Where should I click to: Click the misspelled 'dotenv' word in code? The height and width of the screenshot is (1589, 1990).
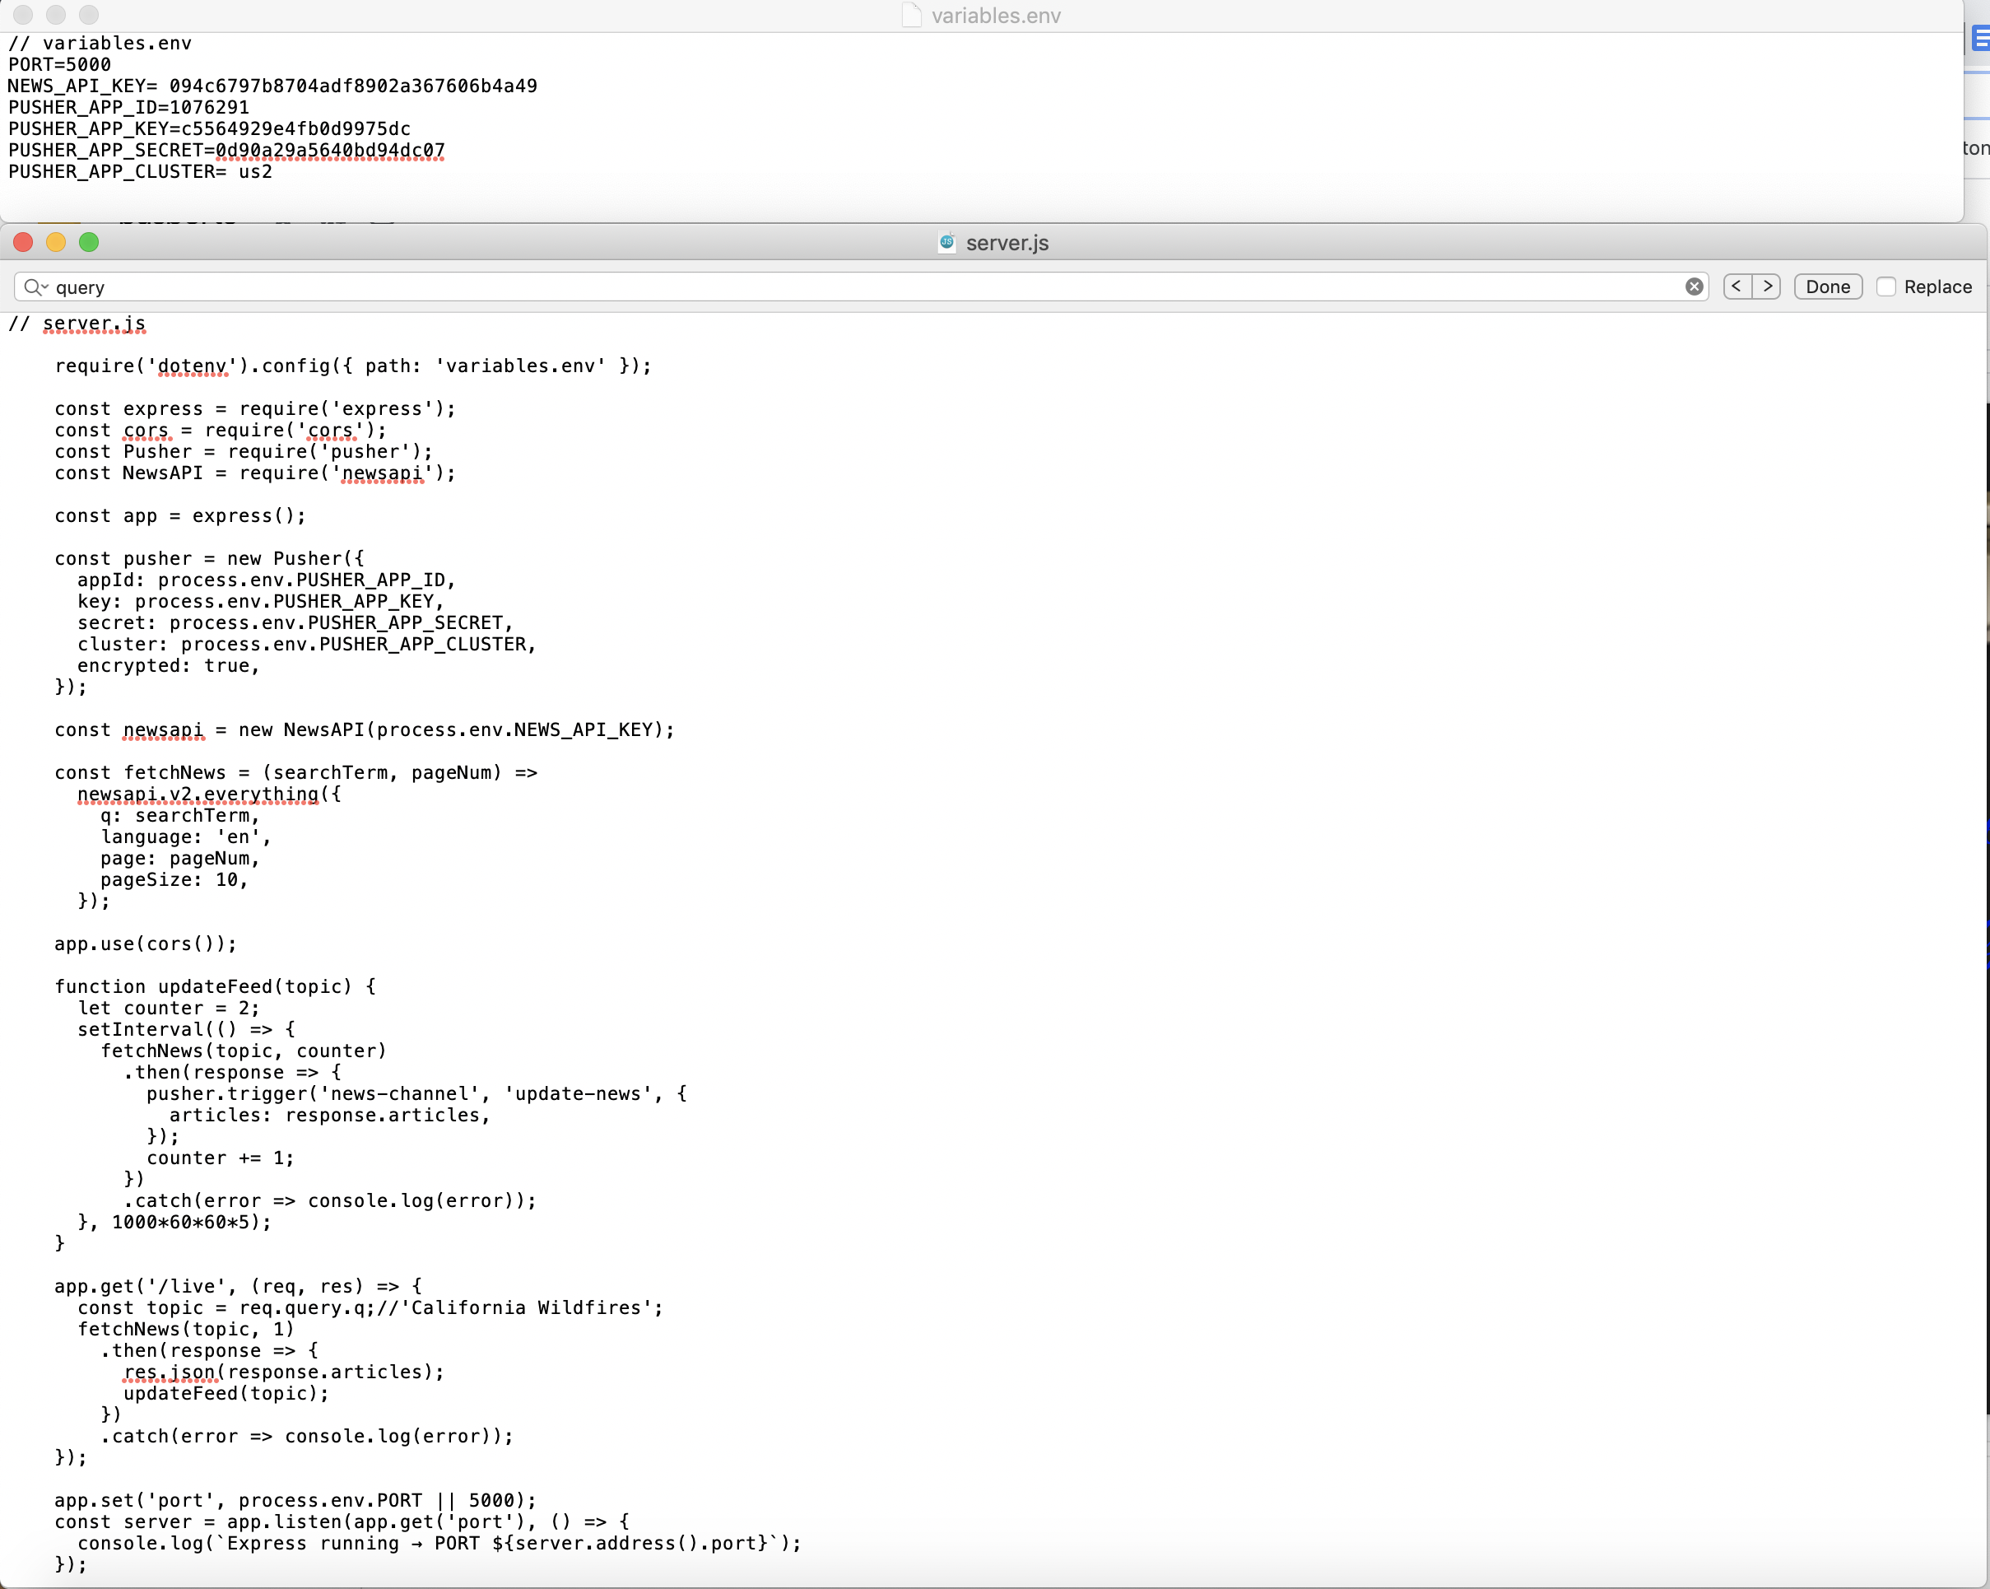[192, 366]
